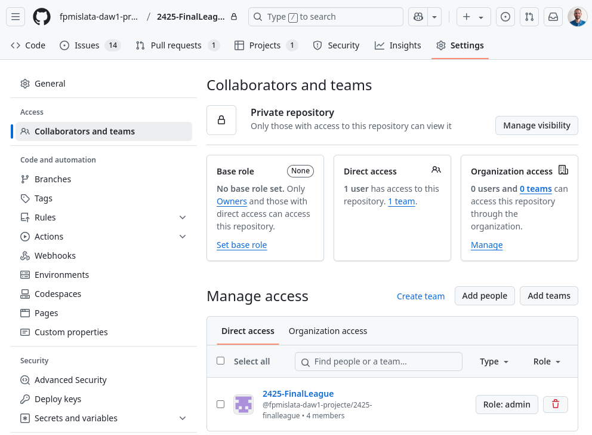Switch to the Code tab
The width and height of the screenshot is (592, 435).
pyautogui.click(x=28, y=45)
